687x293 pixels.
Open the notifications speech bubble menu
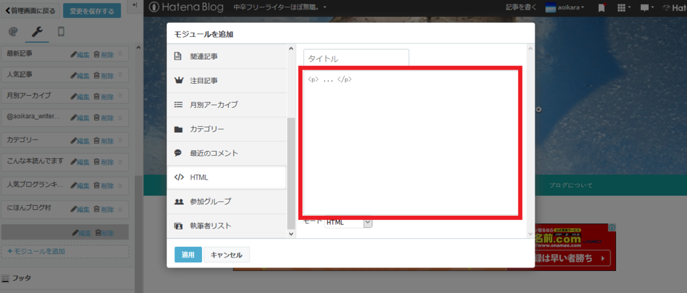pyautogui.click(x=647, y=7)
